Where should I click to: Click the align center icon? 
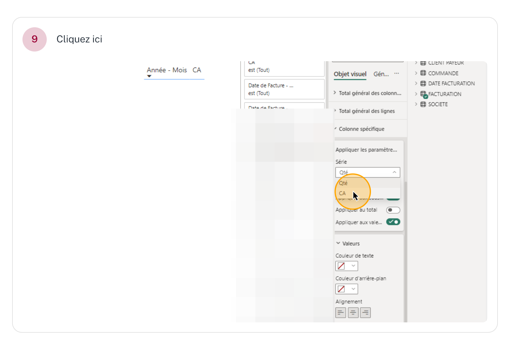point(353,312)
